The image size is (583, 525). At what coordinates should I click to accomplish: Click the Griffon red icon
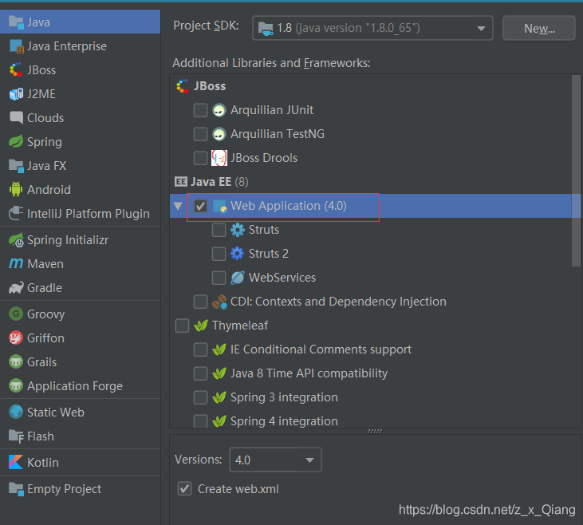click(x=16, y=337)
